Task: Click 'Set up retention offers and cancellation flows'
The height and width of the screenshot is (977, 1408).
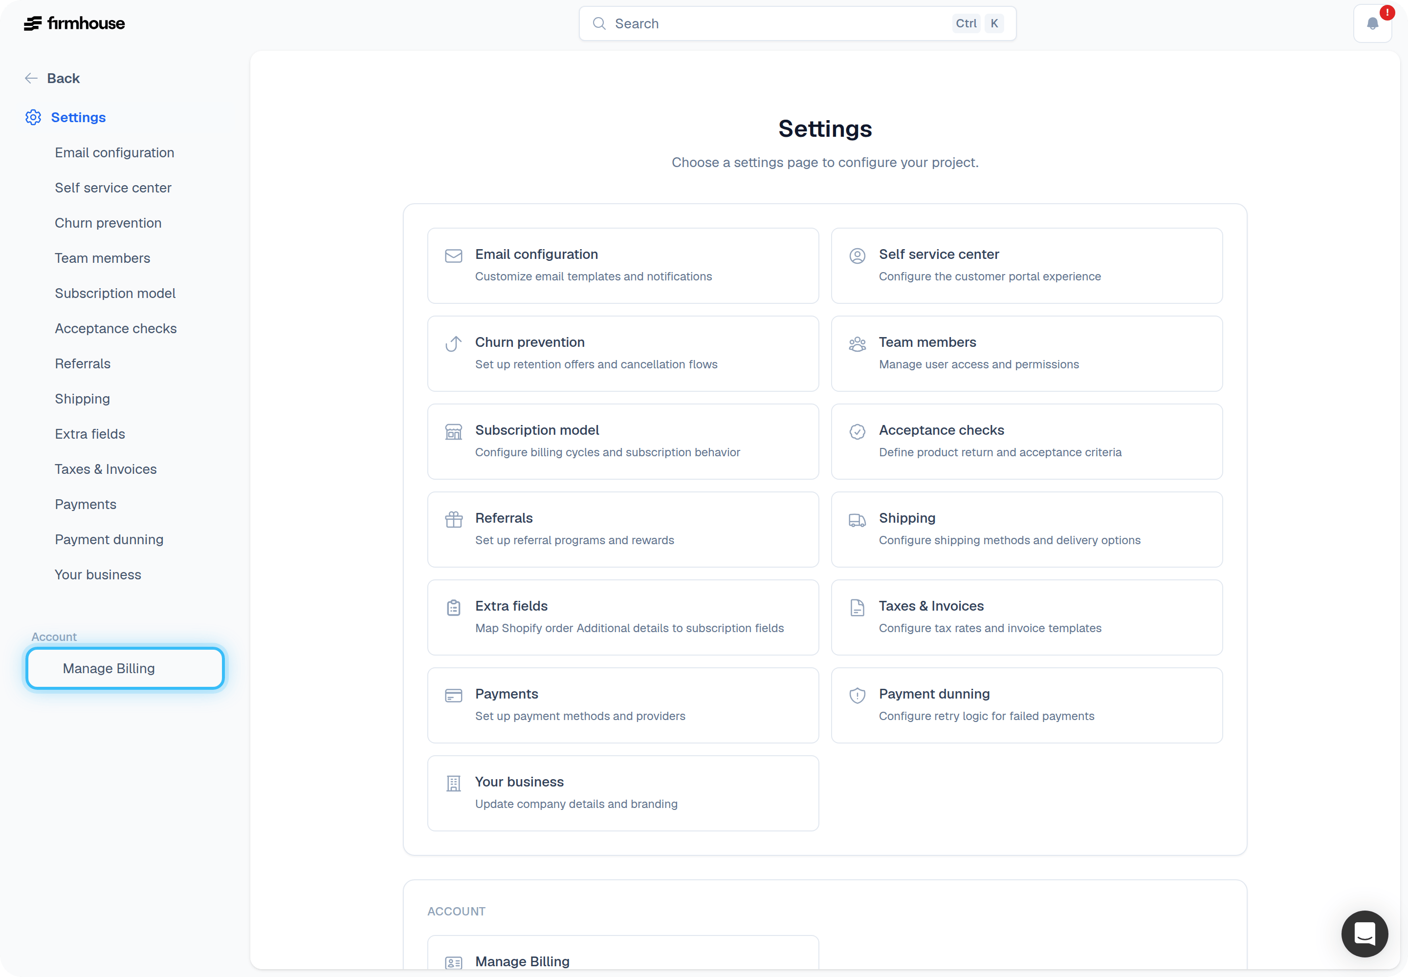Action: (595, 364)
